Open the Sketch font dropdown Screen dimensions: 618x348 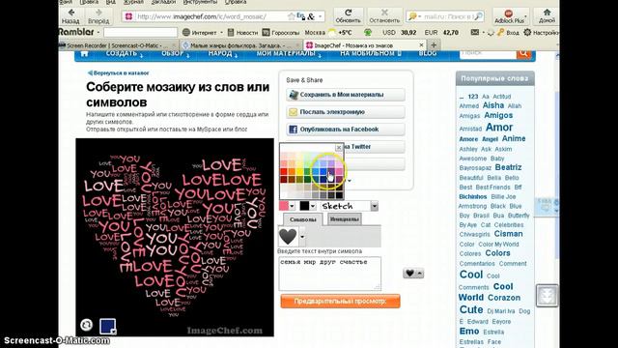(374, 206)
